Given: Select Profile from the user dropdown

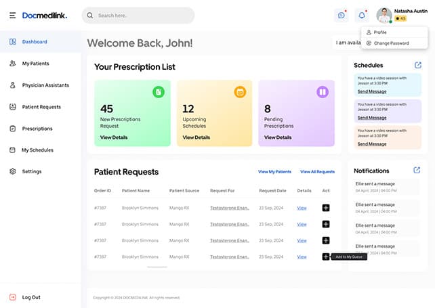Looking at the screenshot, I should 380,32.
